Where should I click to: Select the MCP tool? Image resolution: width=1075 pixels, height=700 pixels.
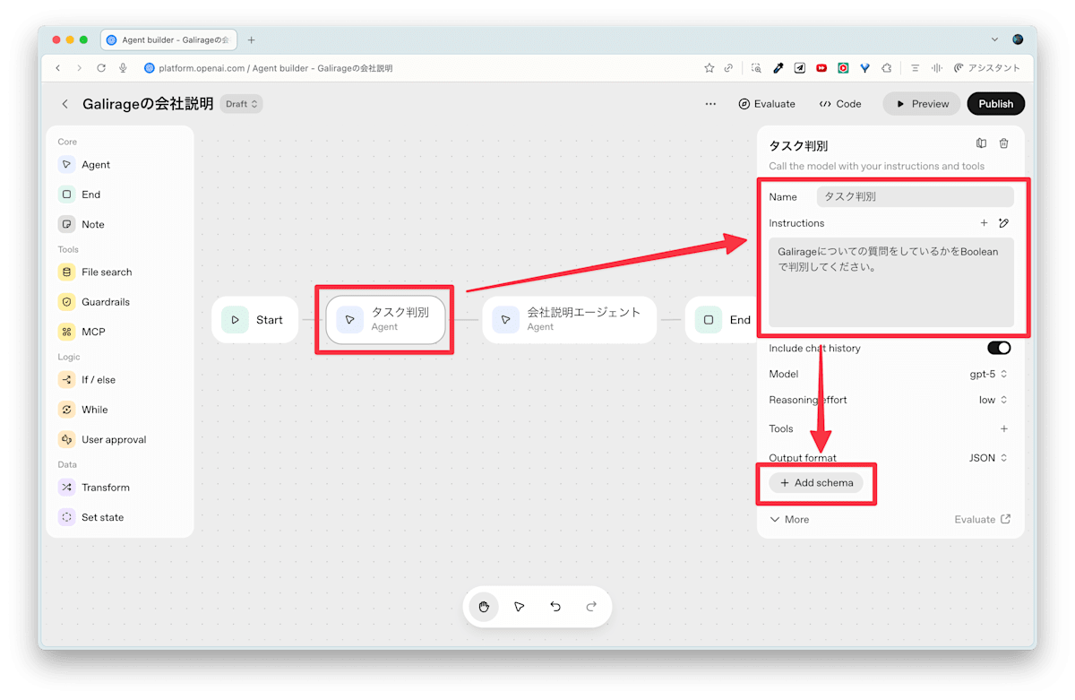coord(82,332)
